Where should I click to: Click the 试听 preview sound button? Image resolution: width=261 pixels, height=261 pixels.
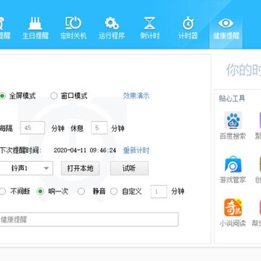click(x=129, y=168)
